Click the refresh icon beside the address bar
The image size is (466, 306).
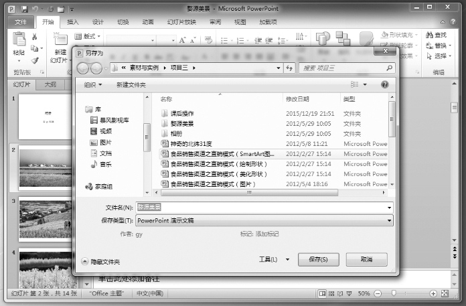pos(289,68)
